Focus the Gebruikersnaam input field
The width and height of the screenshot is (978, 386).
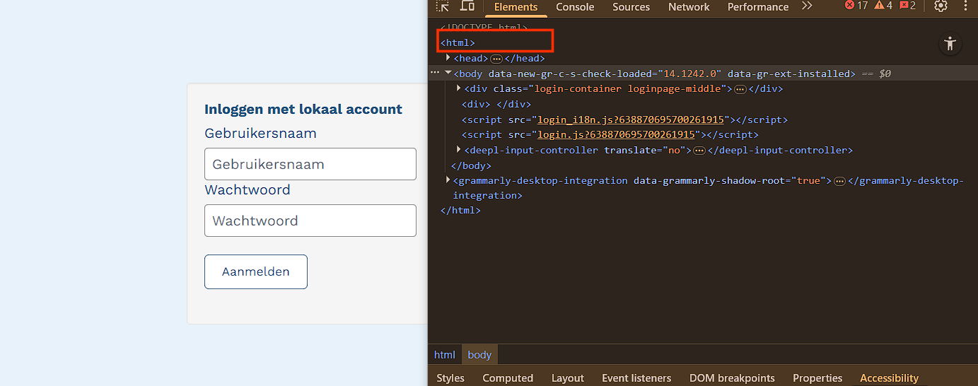310,164
